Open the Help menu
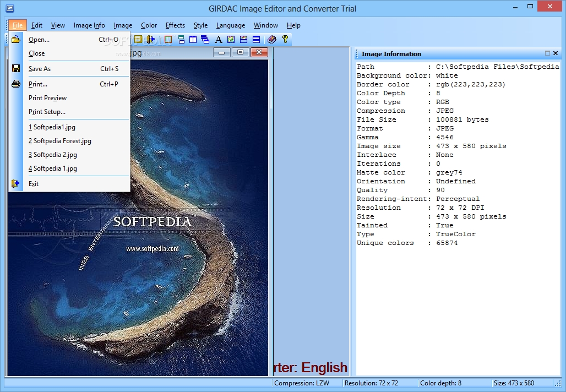The height and width of the screenshot is (392, 566). click(293, 25)
